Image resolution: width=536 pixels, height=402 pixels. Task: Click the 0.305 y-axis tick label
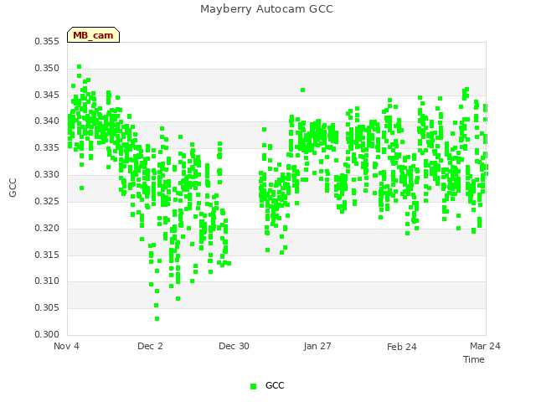point(47,307)
